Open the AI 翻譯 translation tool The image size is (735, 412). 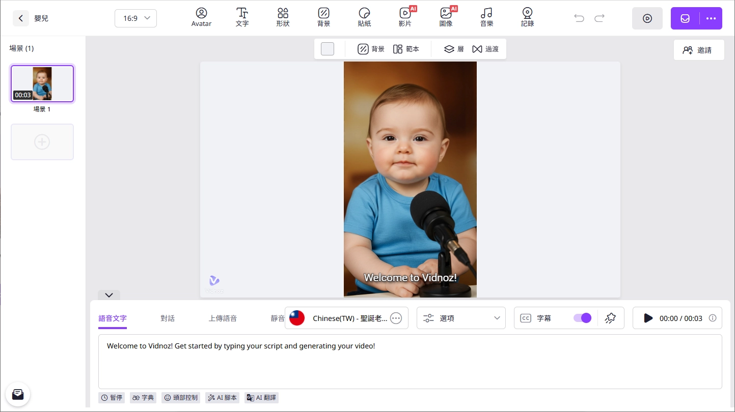[261, 398]
